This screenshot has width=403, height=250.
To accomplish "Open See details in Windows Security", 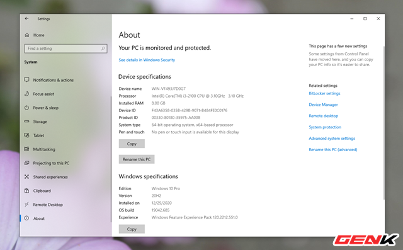I will (147, 60).
